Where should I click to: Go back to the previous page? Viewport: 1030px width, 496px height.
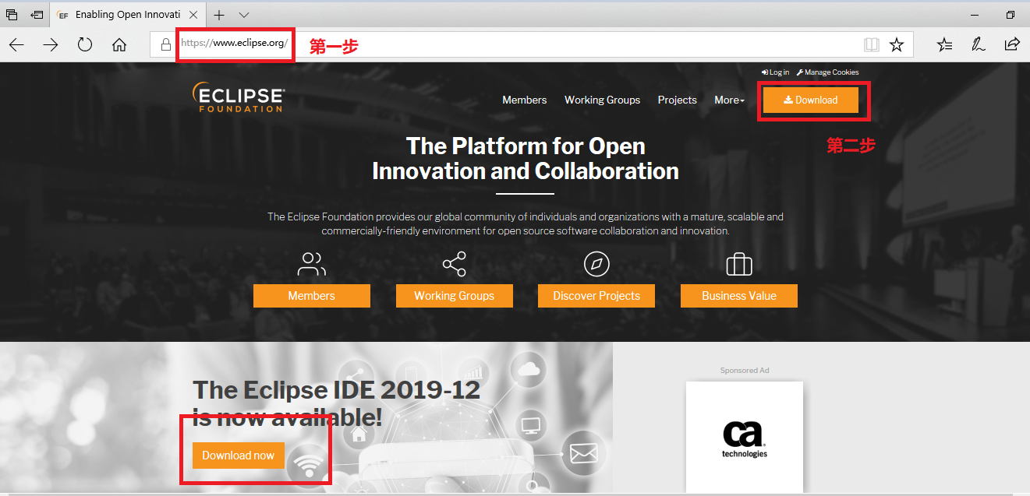coord(16,44)
